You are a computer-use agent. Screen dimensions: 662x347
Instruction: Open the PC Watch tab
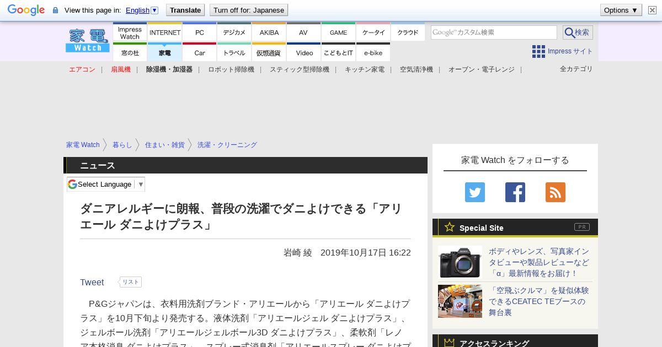199,32
